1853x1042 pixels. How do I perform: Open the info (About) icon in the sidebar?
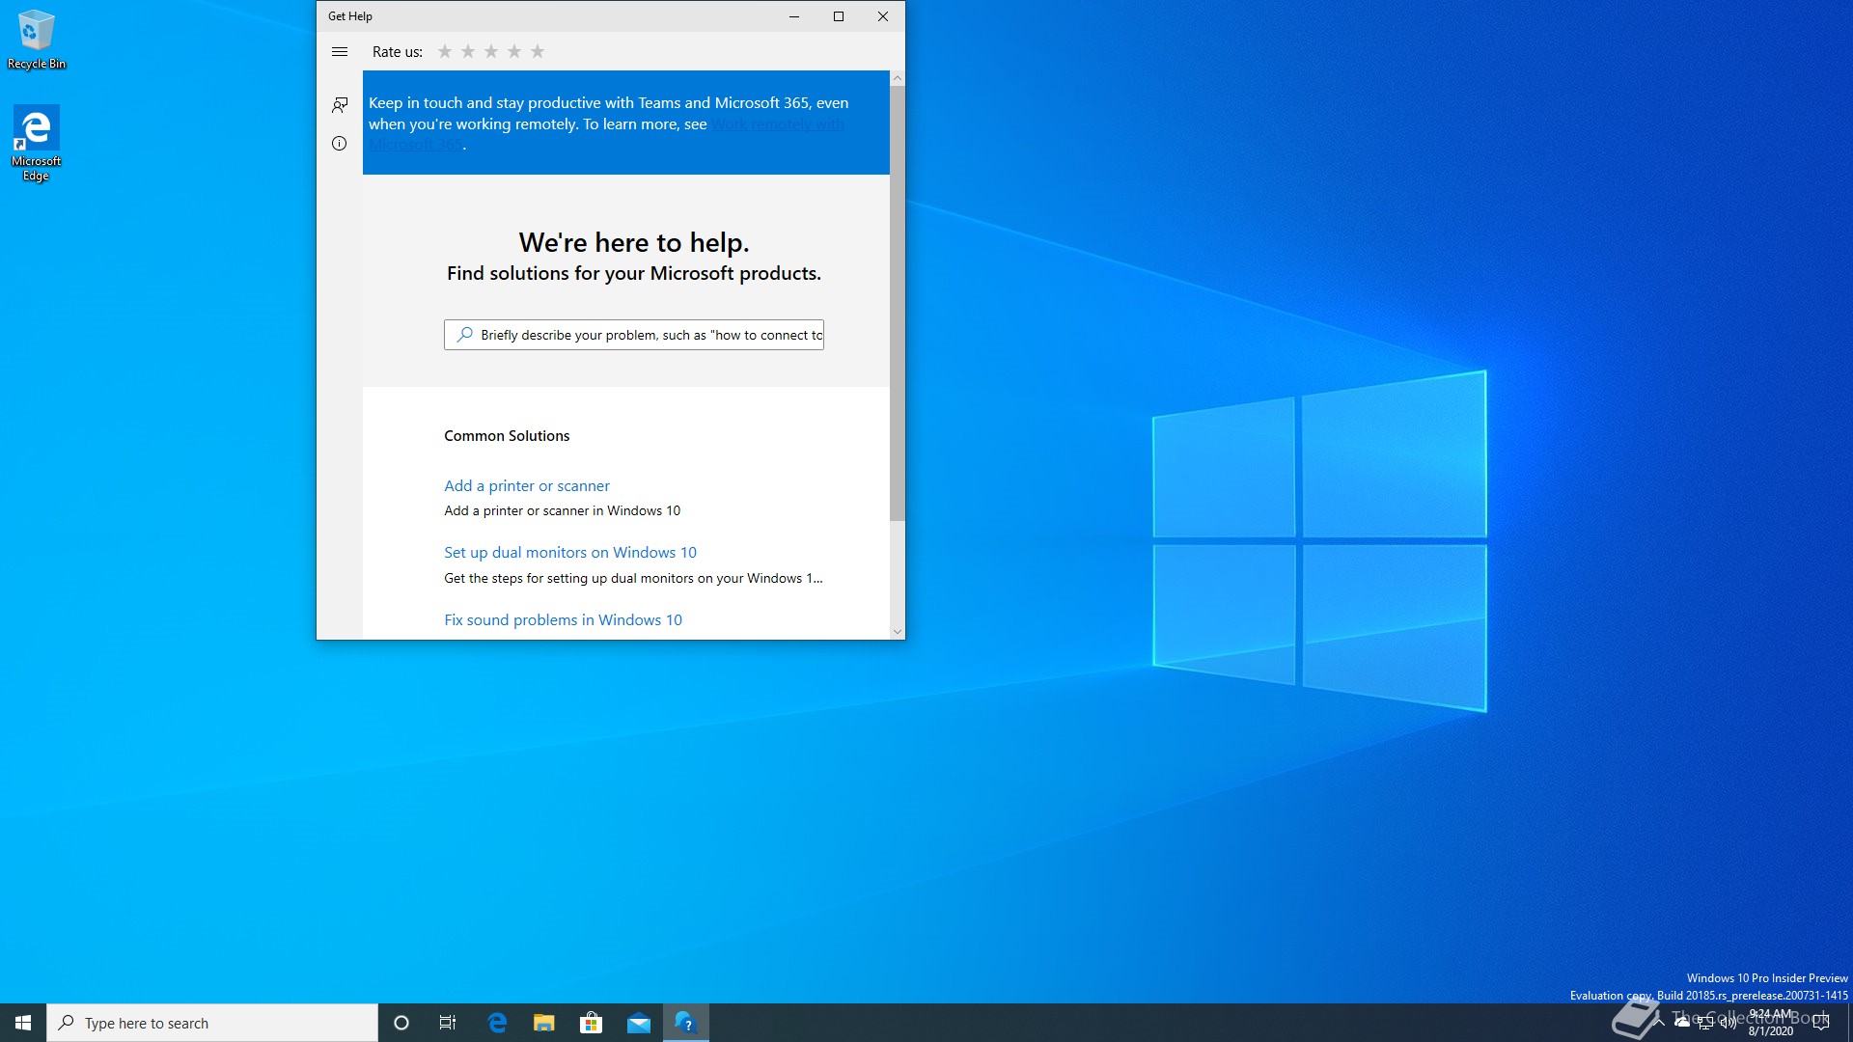(x=340, y=144)
